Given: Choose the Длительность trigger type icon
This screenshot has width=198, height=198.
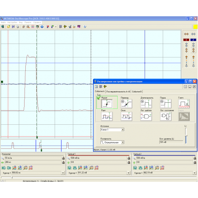Looking at the screenshot, I should coord(146,104).
